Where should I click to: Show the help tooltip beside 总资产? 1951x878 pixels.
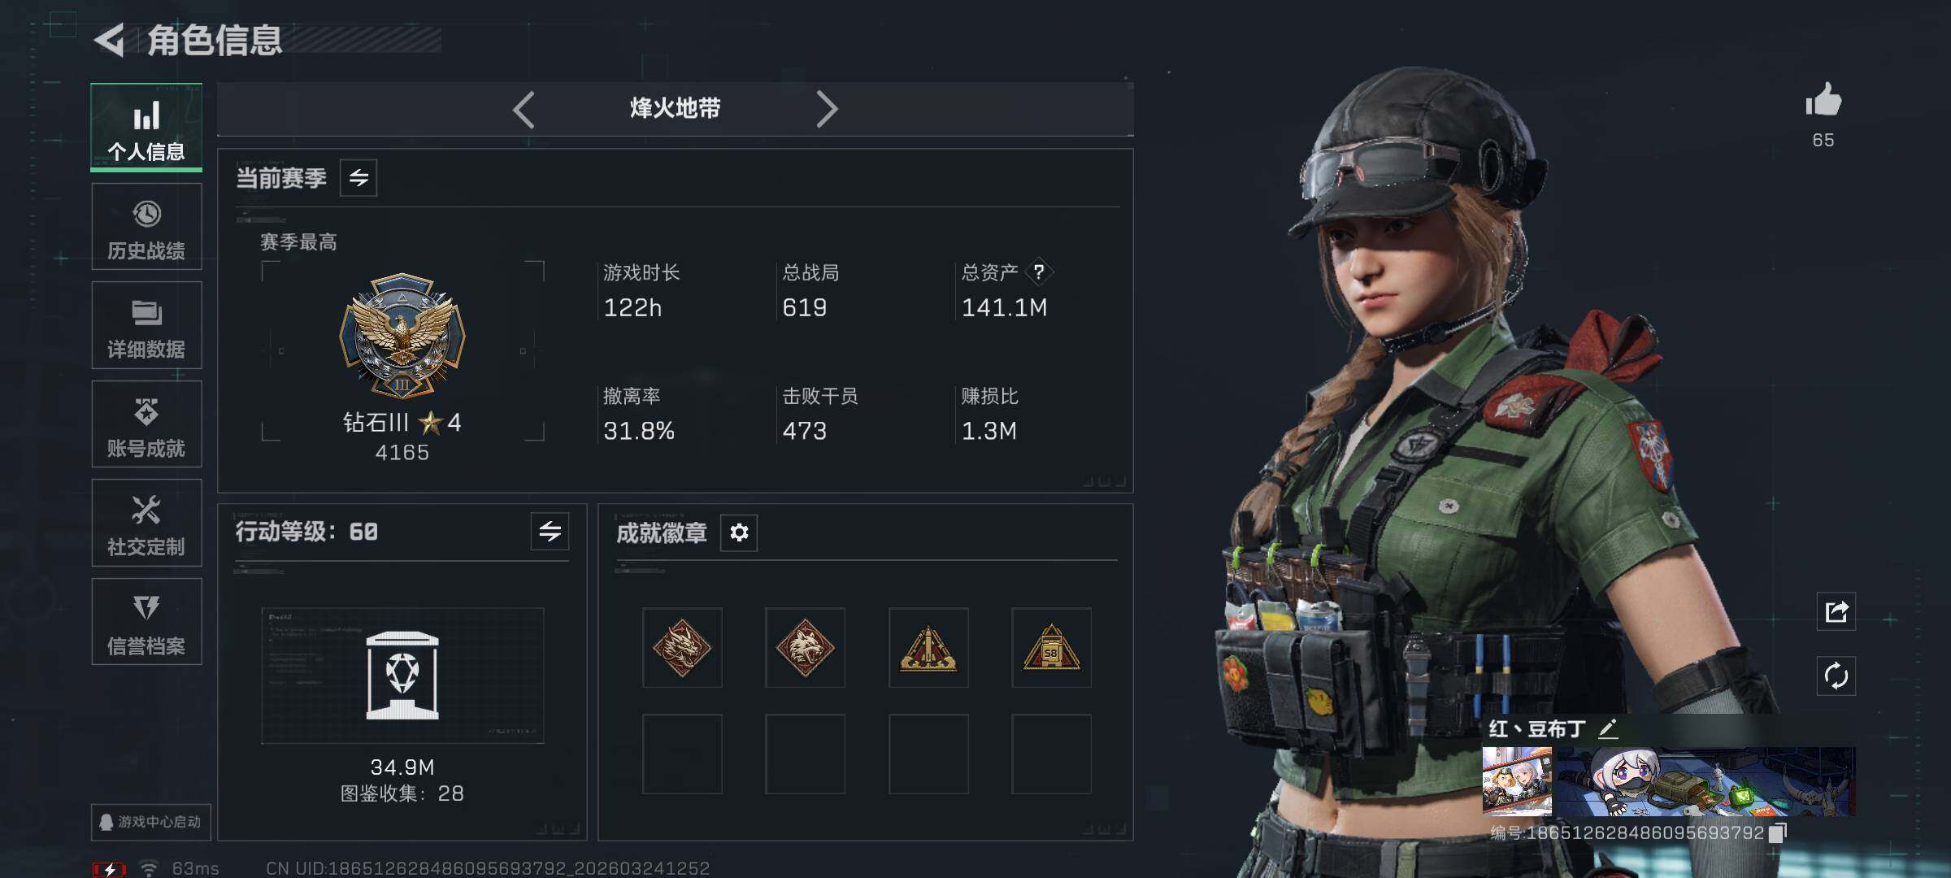click(1038, 272)
